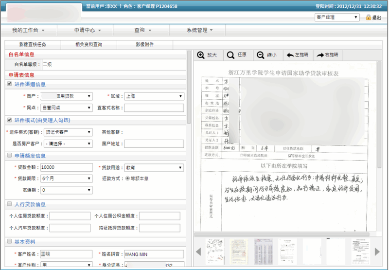
Task: Toggle 进件渠道信息 checkbox
Action: [9, 84]
